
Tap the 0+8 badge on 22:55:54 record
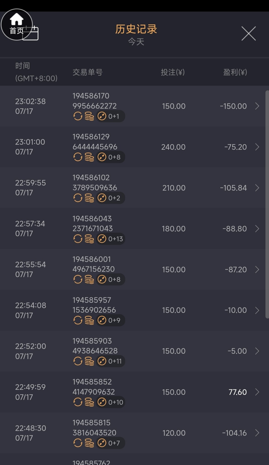[110, 279]
